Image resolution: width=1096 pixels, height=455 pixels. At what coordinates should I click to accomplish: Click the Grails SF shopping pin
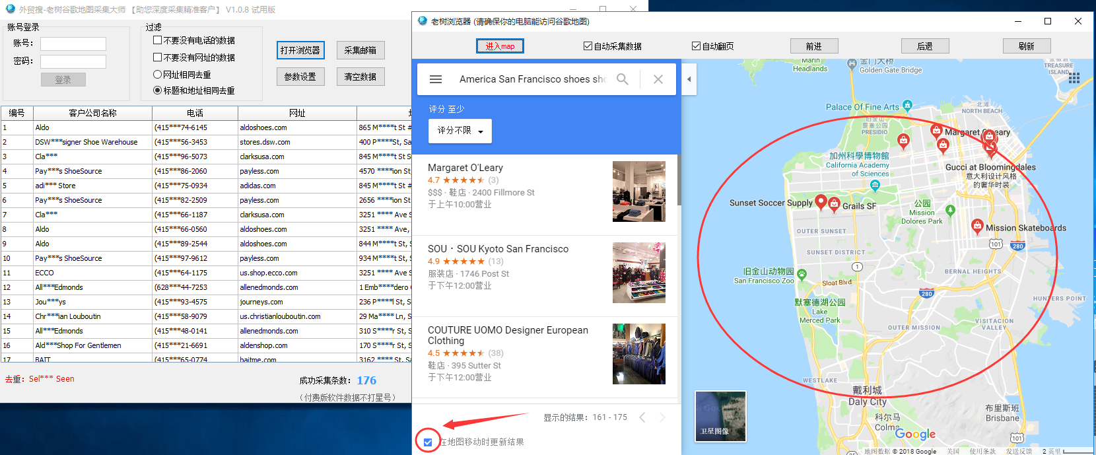point(835,204)
